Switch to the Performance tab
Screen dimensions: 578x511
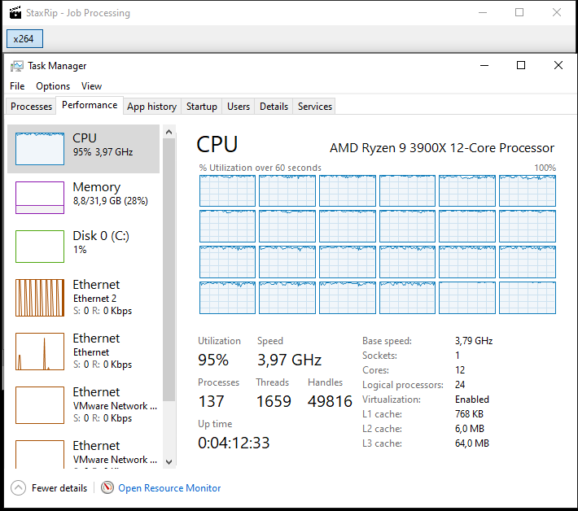[90, 105]
